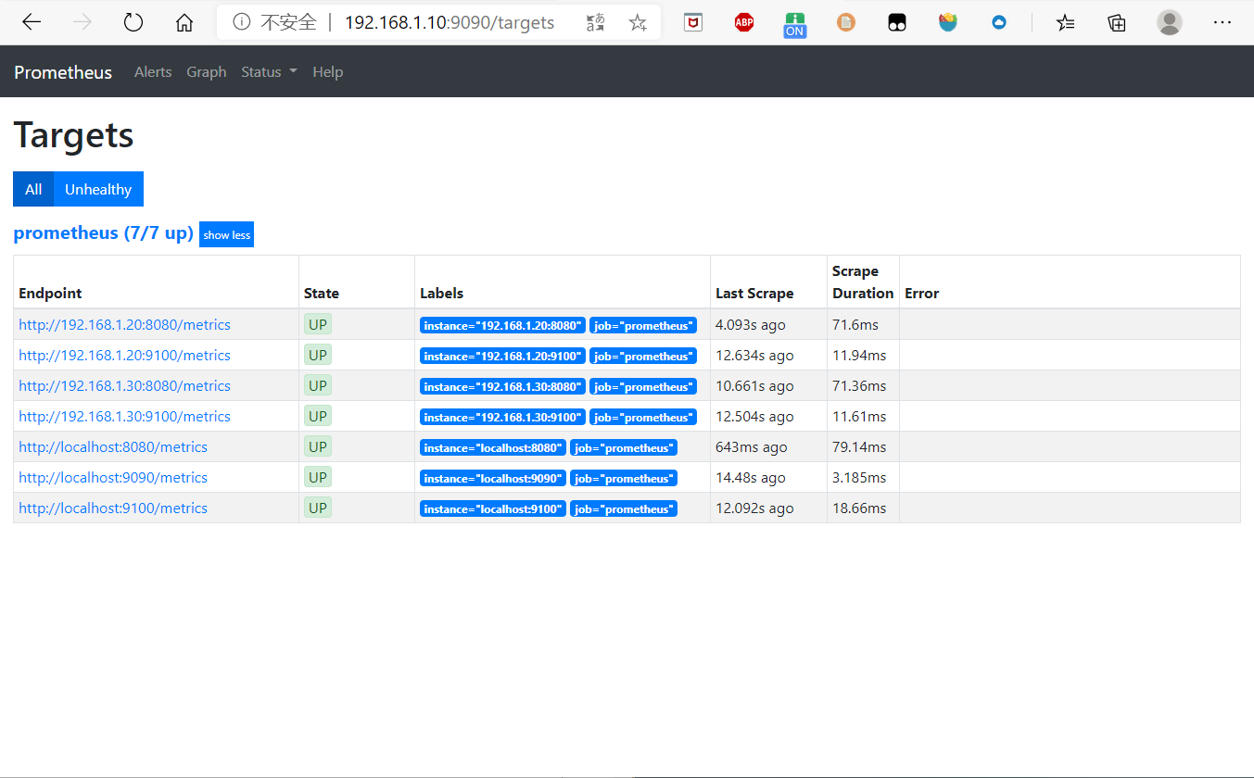Click the 4.093s ago last scrape value
Viewport: 1254px width, 778px height.
tap(751, 324)
